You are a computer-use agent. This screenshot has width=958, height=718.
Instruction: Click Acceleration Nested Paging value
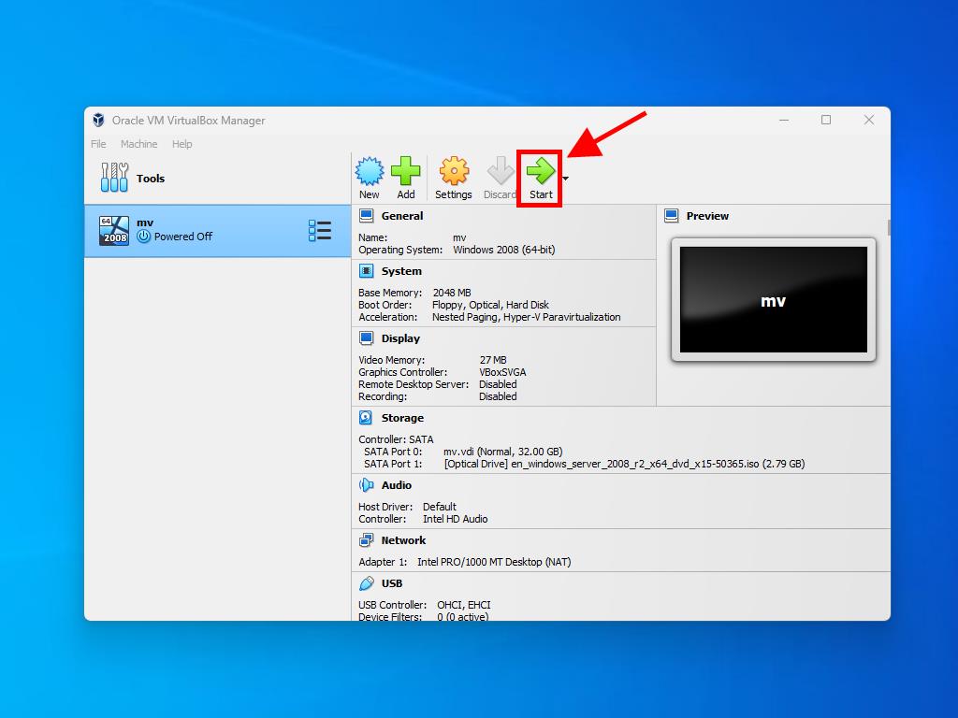tap(526, 318)
